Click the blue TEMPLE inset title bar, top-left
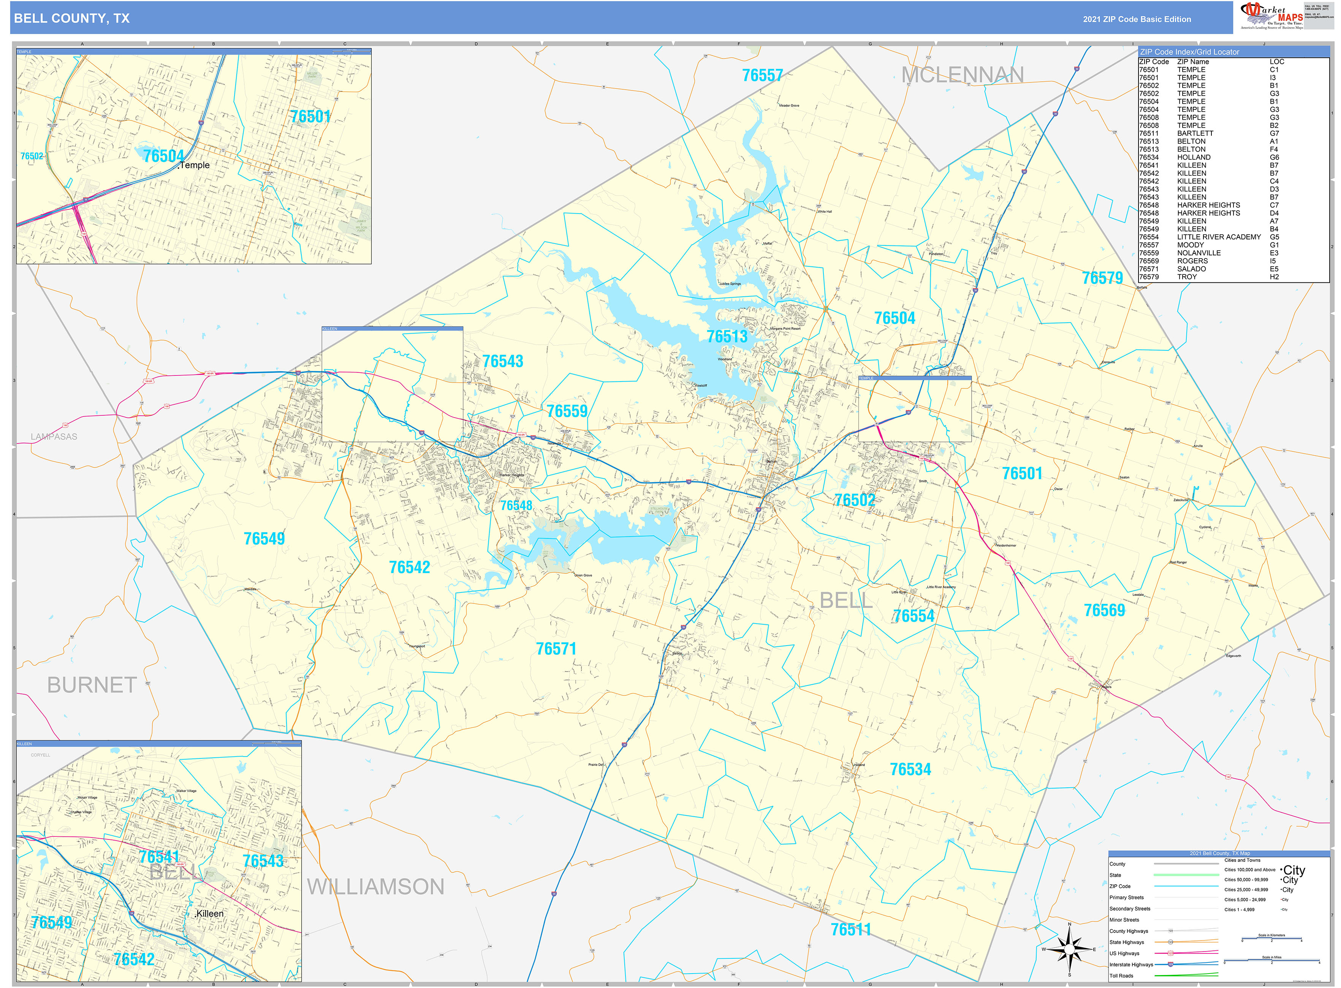This screenshot has height=988, width=1341. coord(194,52)
